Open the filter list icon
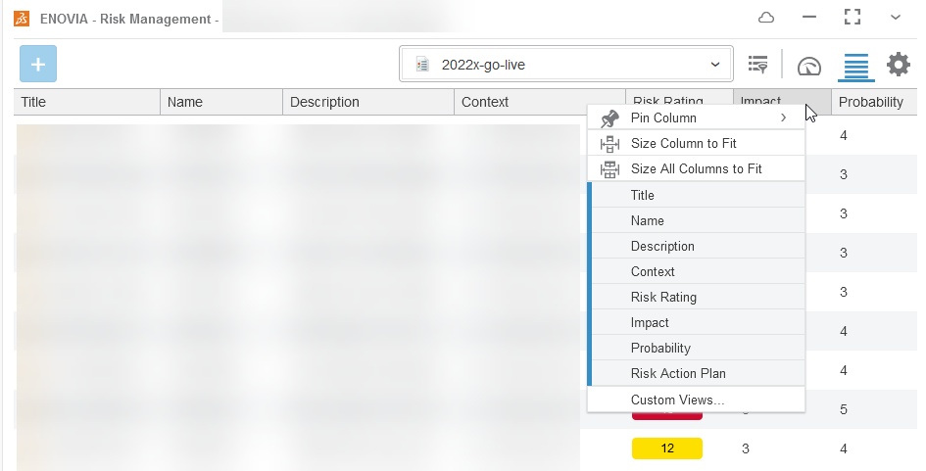 pyautogui.click(x=757, y=65)
